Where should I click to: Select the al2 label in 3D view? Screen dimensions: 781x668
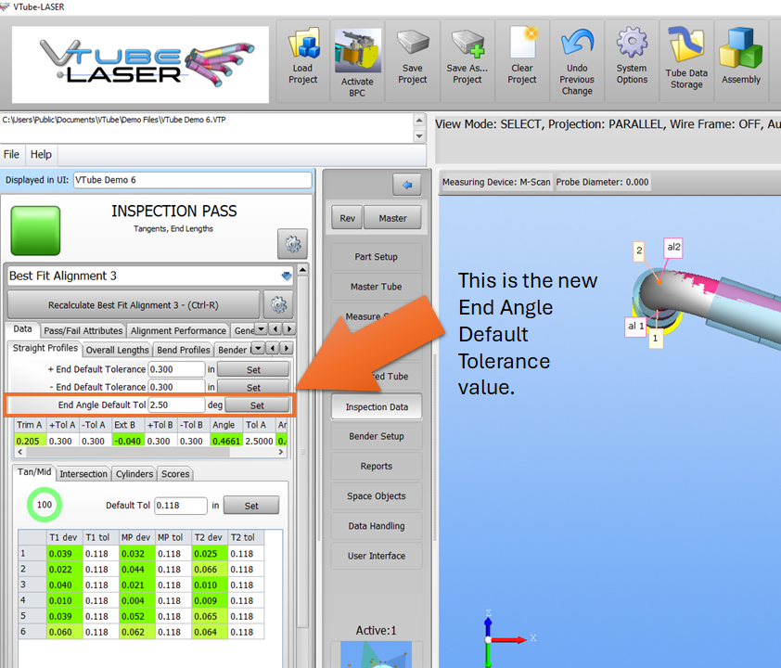[673, 247]
